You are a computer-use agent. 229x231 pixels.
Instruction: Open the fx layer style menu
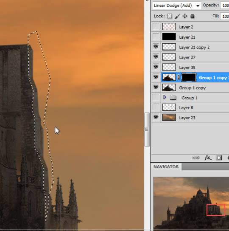(x=208, y=158)
